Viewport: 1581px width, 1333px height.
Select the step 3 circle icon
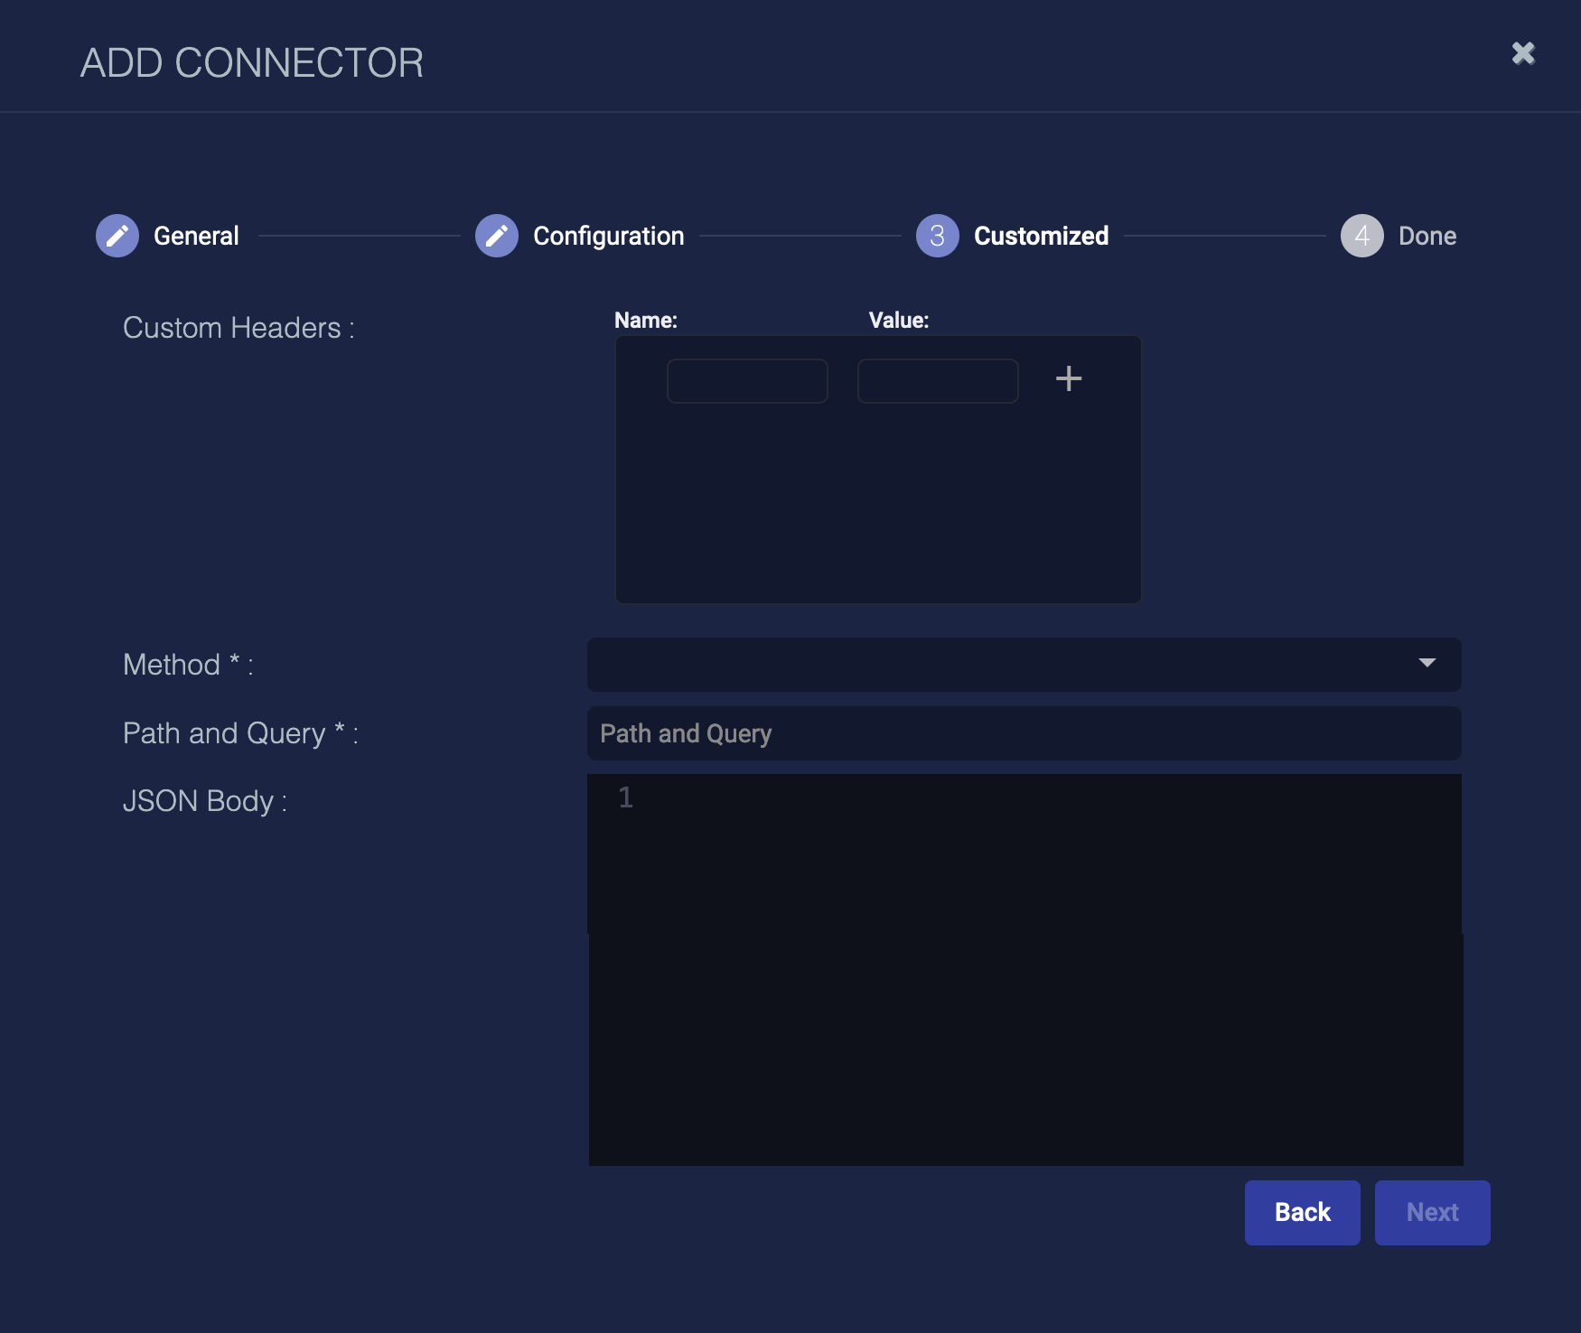(937, 236)
